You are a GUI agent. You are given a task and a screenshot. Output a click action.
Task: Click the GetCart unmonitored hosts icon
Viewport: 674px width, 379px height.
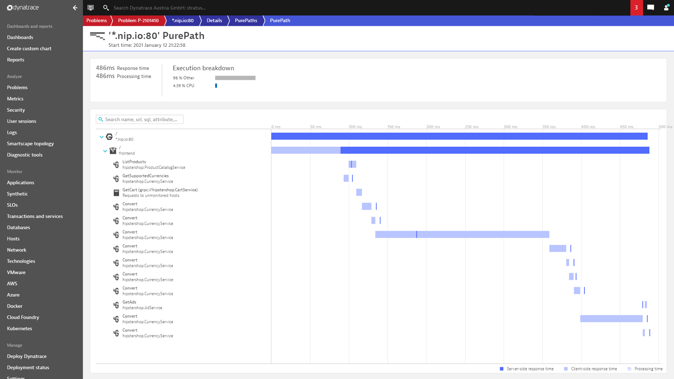click(x=116, y=193)
